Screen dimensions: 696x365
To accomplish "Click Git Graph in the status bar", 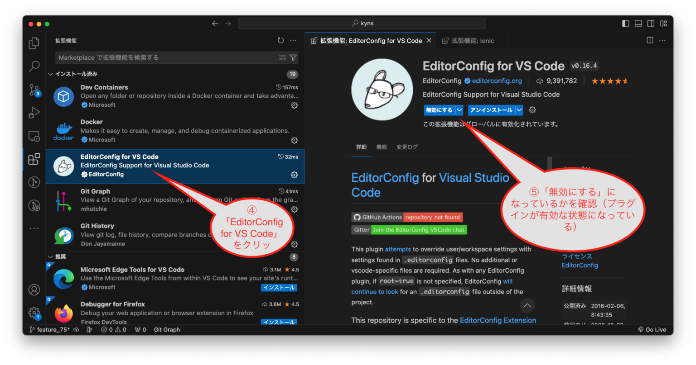I will click(x=167, y=330).
